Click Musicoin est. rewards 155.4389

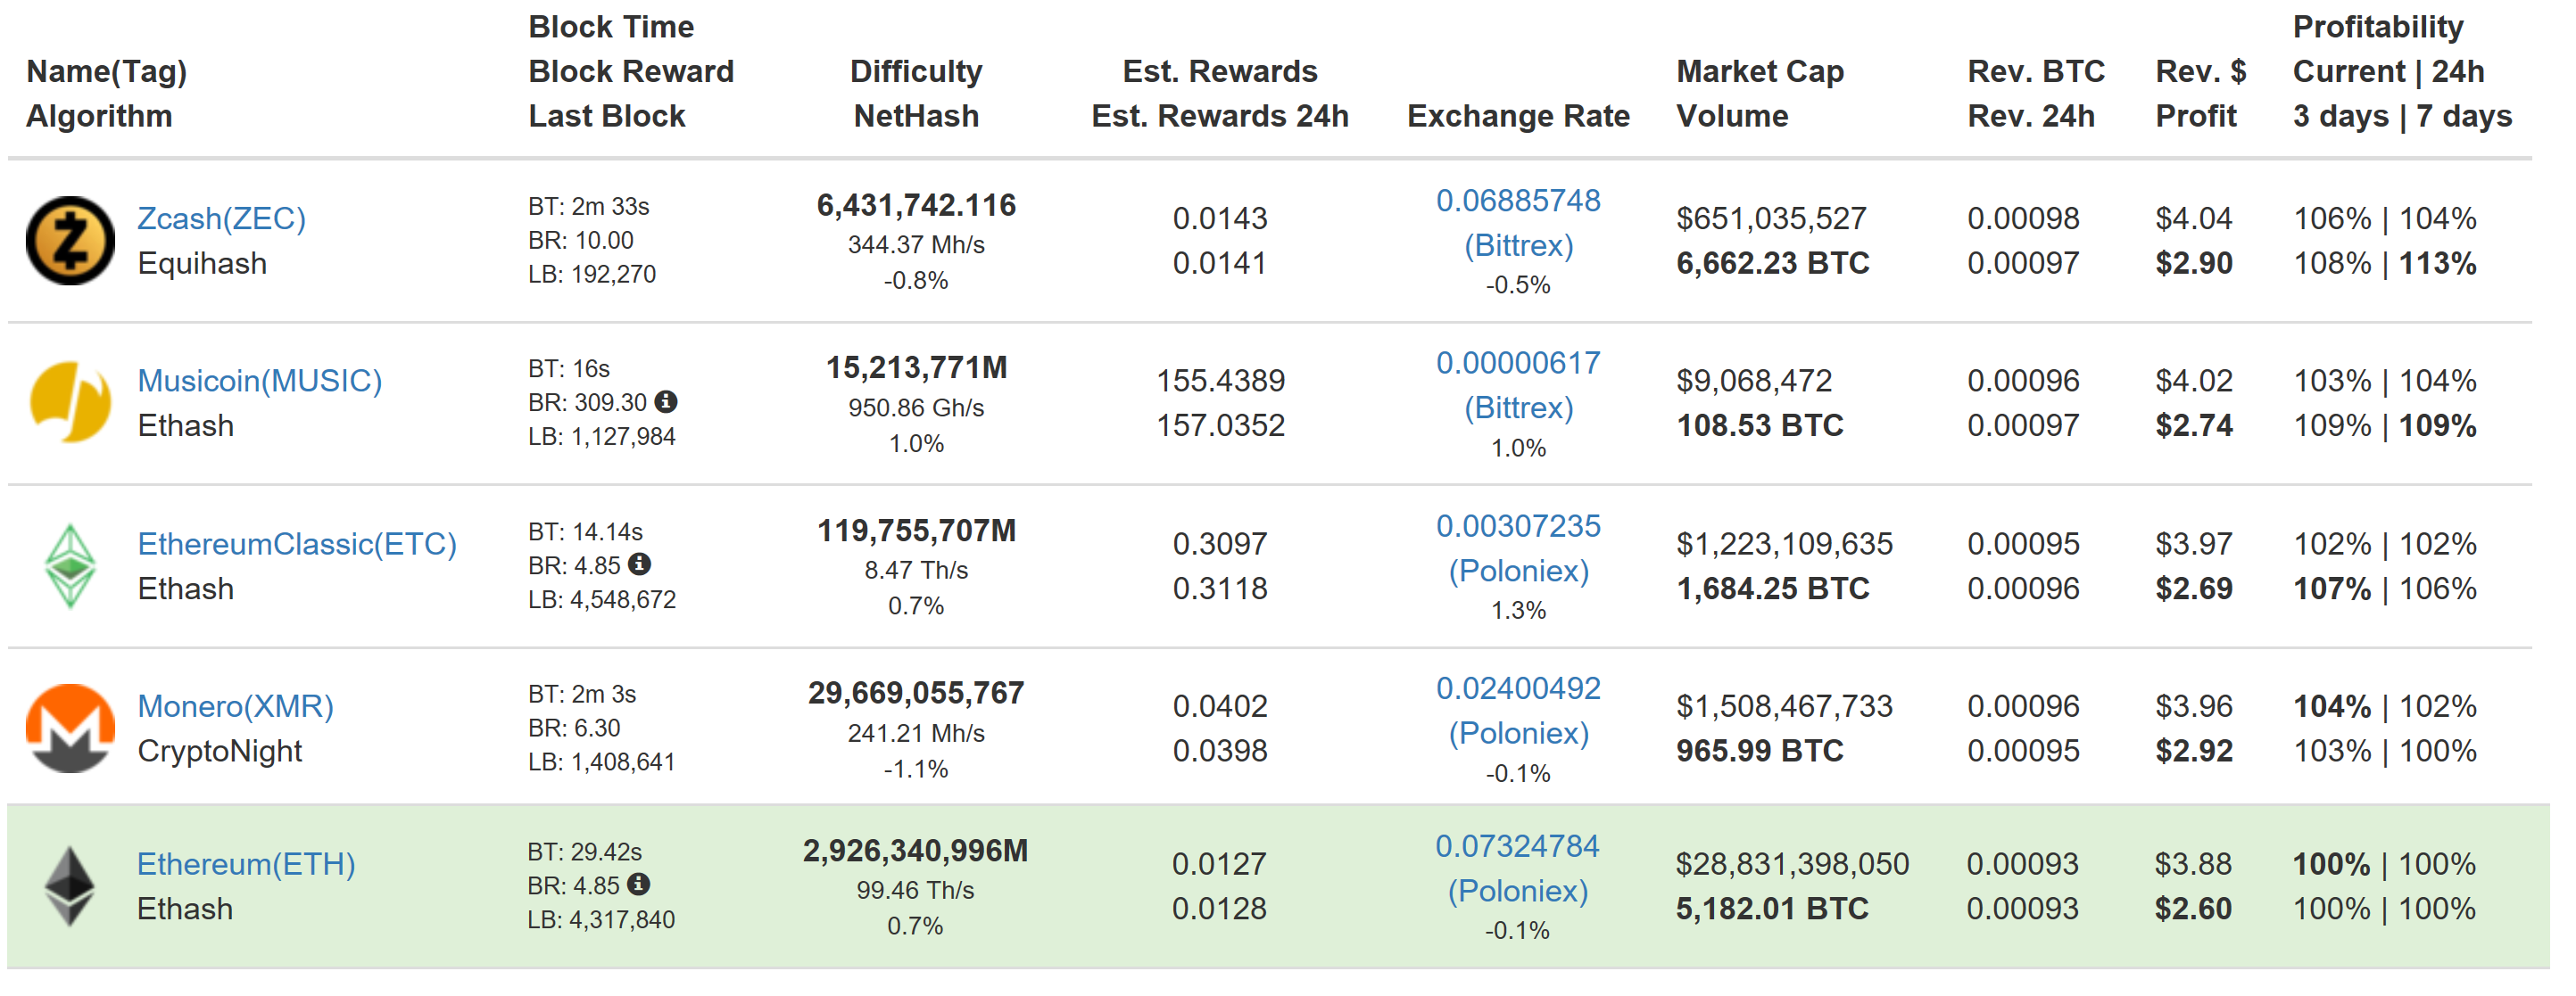pos(1220,382)
